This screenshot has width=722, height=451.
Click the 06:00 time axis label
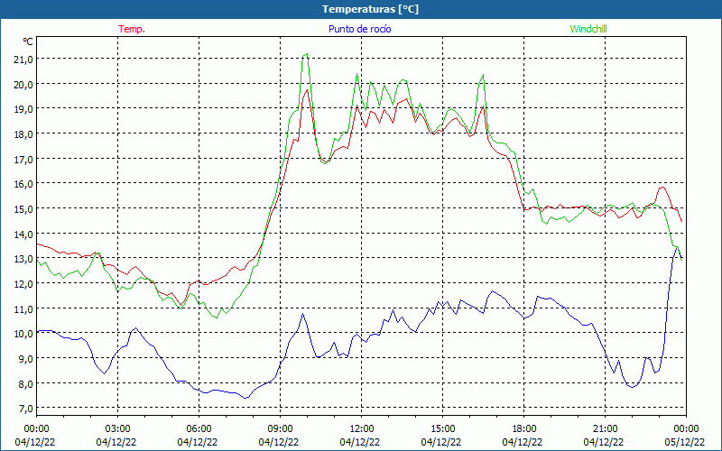pos(199,429)
